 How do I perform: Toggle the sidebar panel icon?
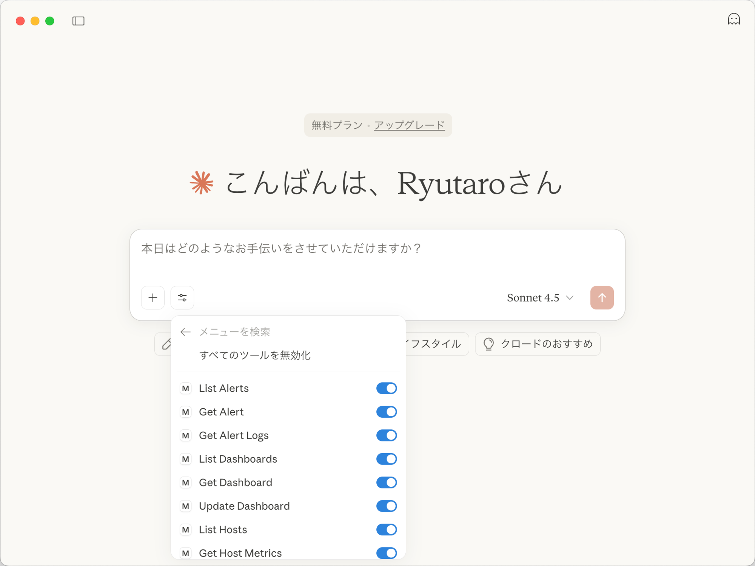(x=78, y=21)
